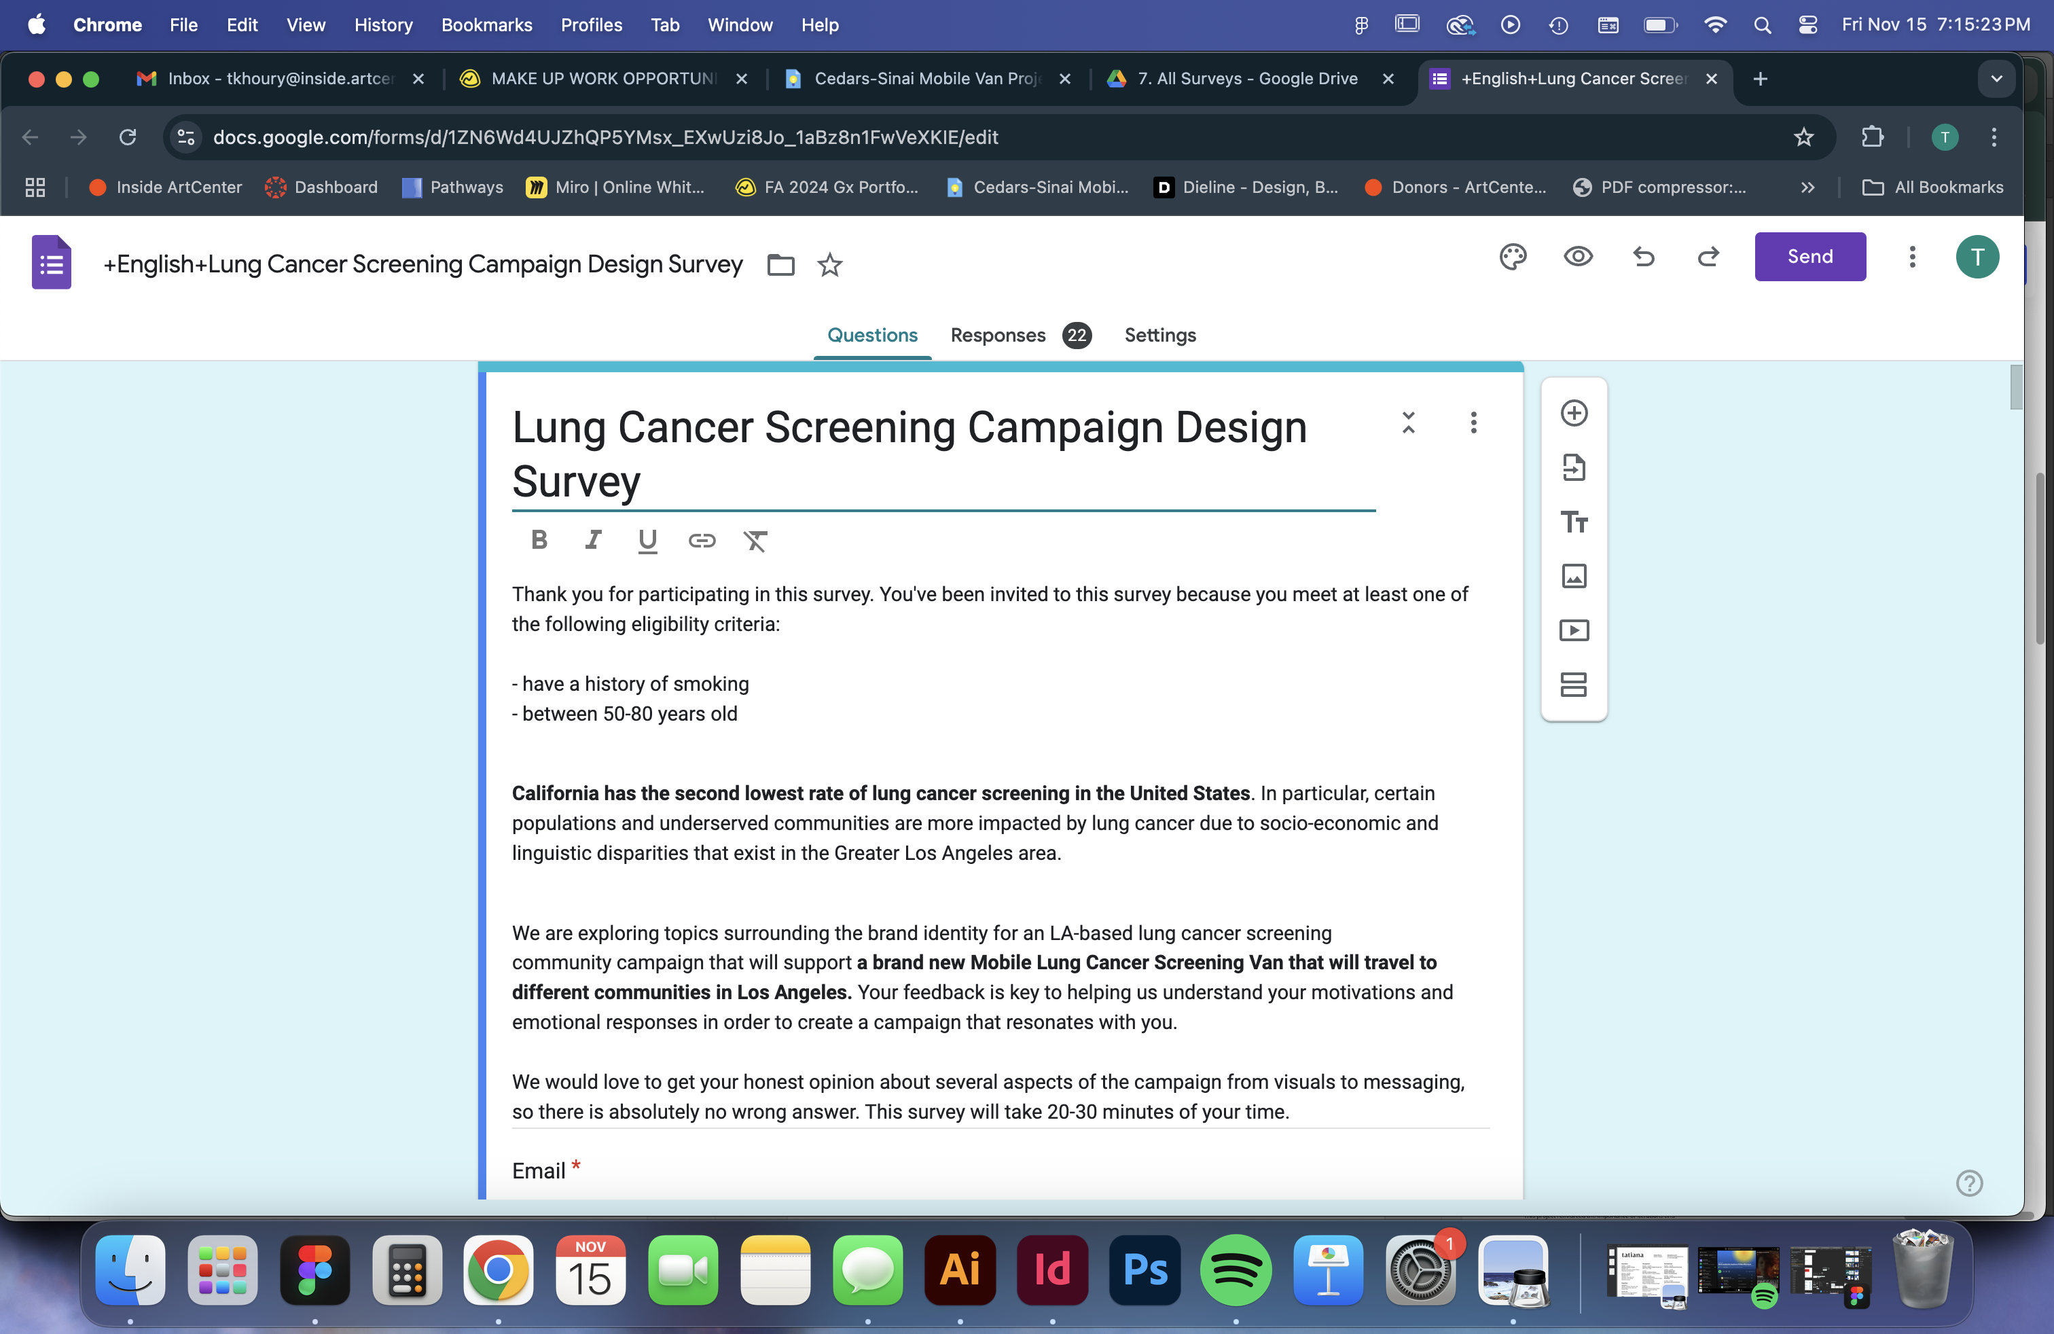Open the Bookmarks menu in the menu bar
This screenshot has width=2054, height=1334.
[486, 25]
